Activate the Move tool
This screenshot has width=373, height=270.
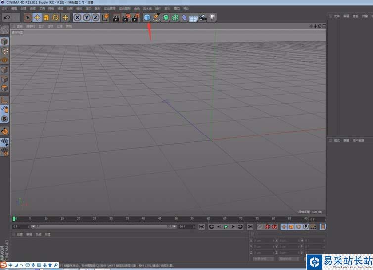(37, 17)
